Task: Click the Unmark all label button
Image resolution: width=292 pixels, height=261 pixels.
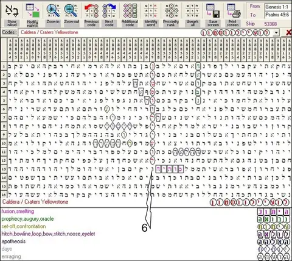Action: click(x=192, y=23)
